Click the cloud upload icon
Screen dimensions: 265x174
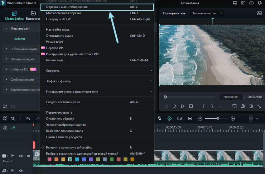pyautogui.click(x=251, y=3)
